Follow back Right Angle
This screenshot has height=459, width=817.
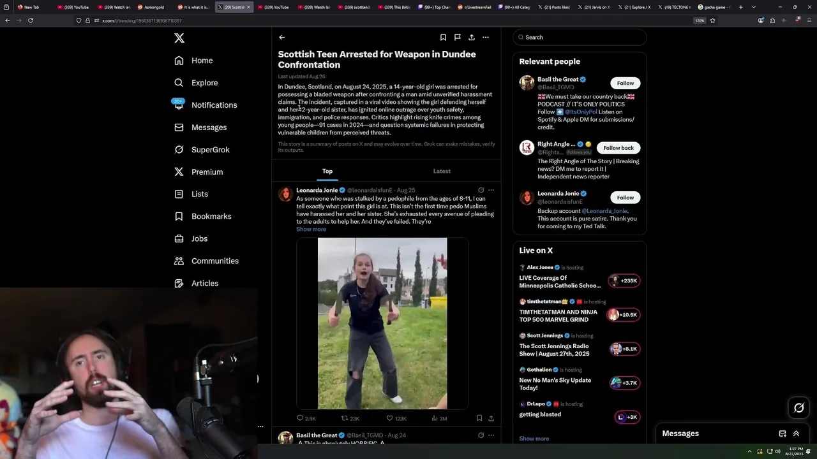pos(618,148)
